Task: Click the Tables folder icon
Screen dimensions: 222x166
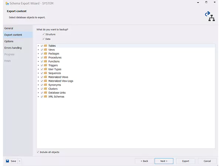Action: [46, 46]
